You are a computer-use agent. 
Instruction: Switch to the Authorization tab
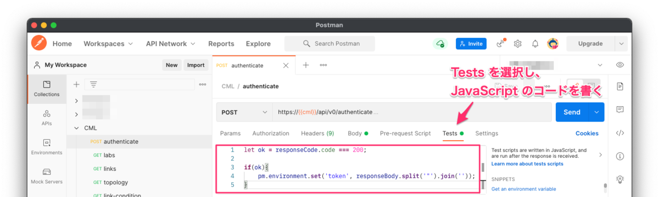271,134
